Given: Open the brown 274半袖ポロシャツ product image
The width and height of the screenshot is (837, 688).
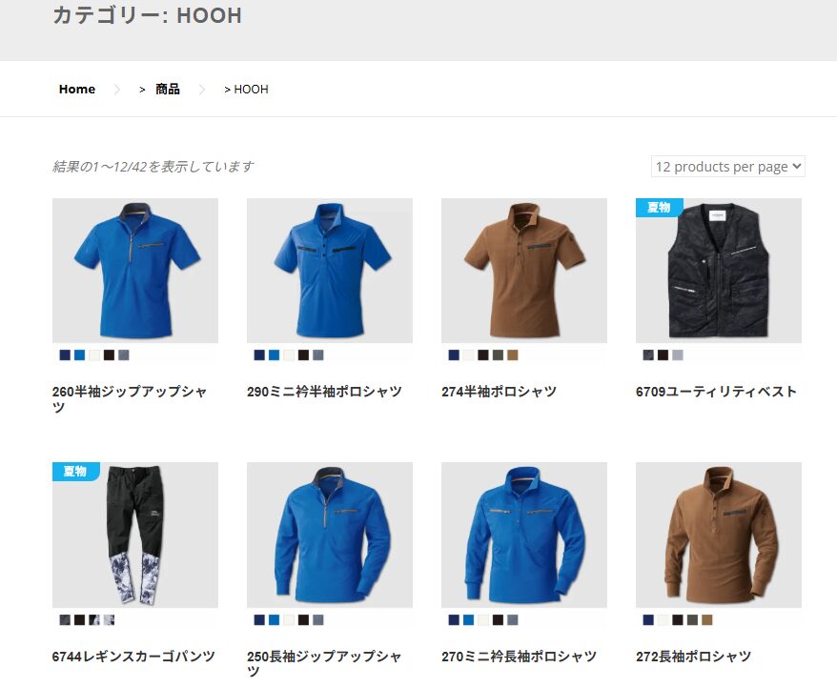Looking at the screenshot, I should click(x=524, y=270).
